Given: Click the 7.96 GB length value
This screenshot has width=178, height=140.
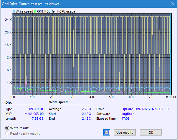Looking at the screenshot, I should click(38, 119).
